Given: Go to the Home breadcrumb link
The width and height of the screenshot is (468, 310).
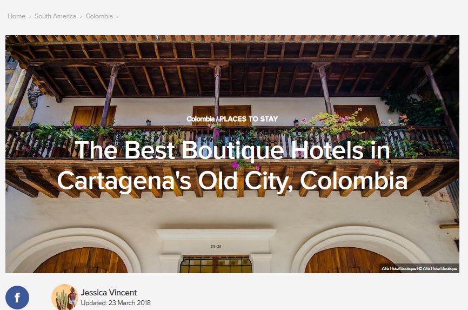Looking at the screenshot, I should [x=16, y=16].
